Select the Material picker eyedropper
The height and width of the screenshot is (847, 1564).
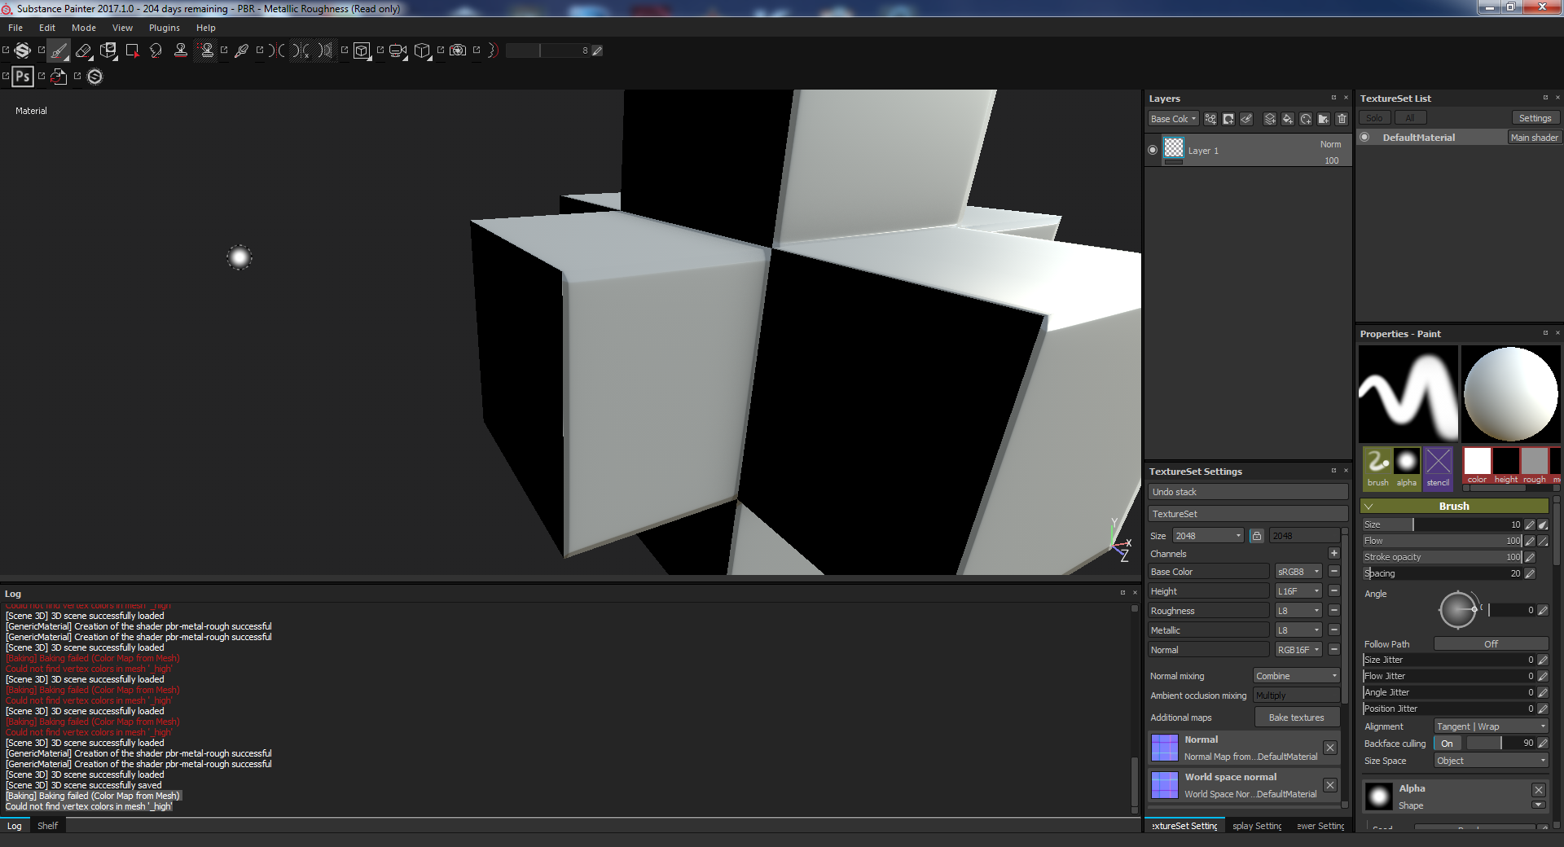click(x=241, y=50)
